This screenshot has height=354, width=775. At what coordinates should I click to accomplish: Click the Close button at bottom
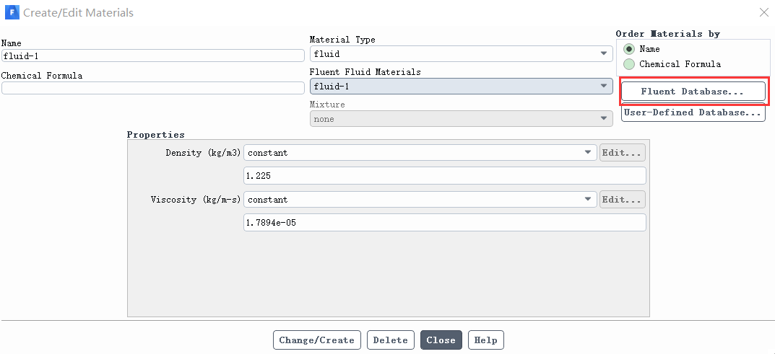[441, 340]
